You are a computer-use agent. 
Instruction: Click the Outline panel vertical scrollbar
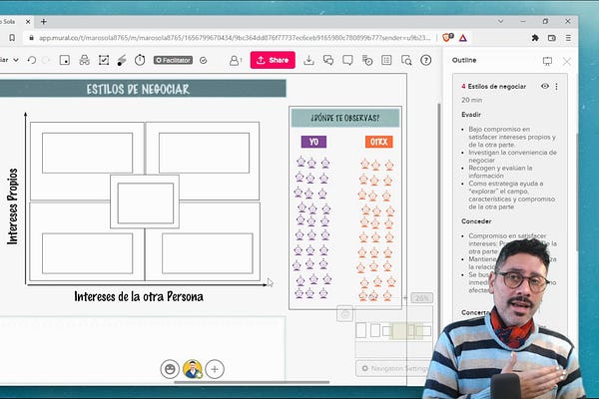point(577,191)
